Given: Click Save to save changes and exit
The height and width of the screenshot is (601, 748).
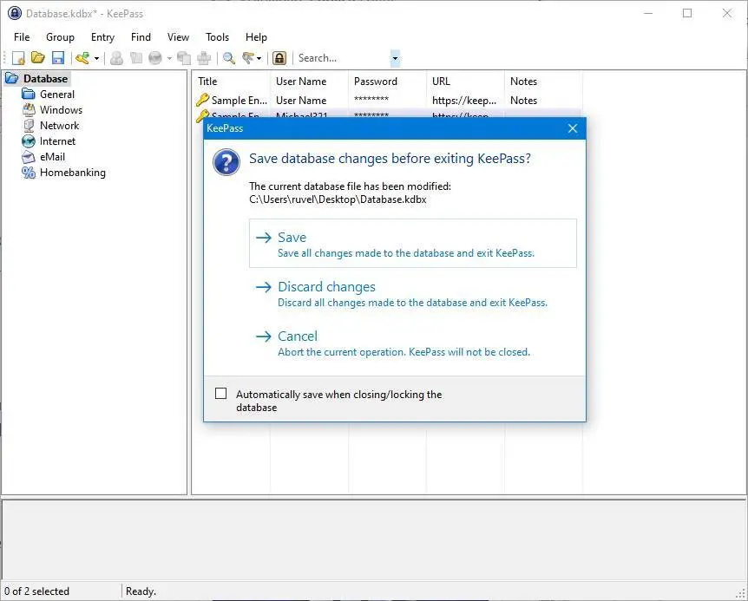Looking at the screenshot, I should click(x=413, y=244).
